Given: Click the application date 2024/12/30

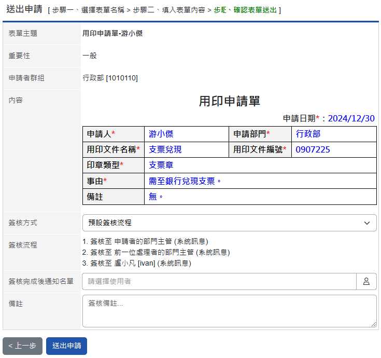Looking at the screenshot, I should pyautogui.click(x=351, y=118).
